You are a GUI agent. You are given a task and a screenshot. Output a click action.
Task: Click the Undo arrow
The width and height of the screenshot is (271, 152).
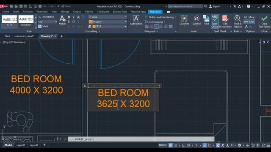tap(45, 6)
